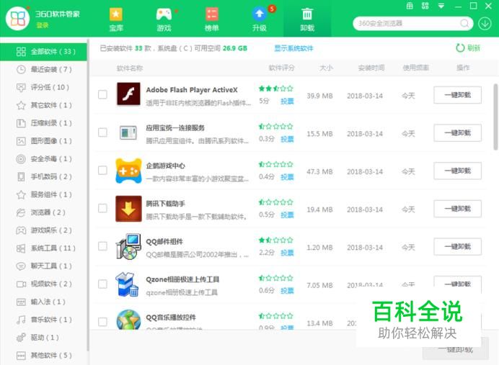
Task: Select 最近安装 (7) category
Action: pyautogui.click(x=43, y=70)
